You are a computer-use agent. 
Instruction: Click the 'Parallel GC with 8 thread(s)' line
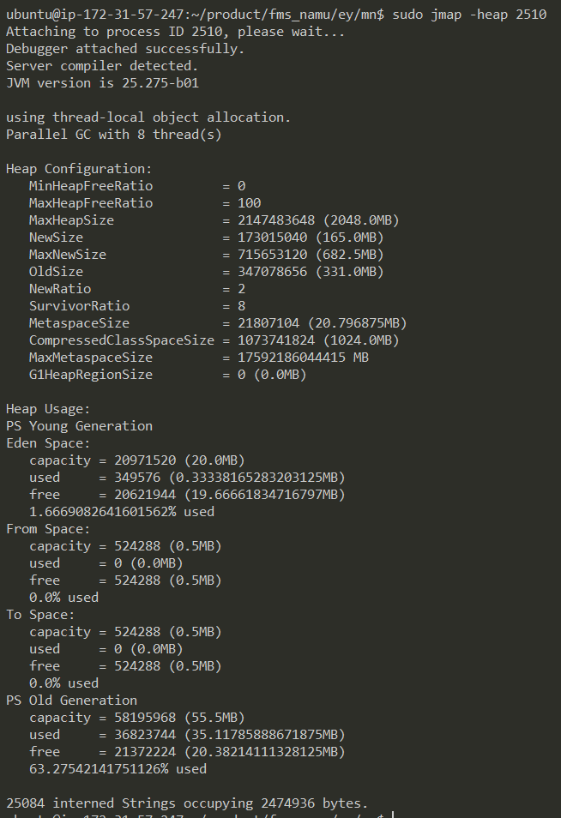point(114,135)
